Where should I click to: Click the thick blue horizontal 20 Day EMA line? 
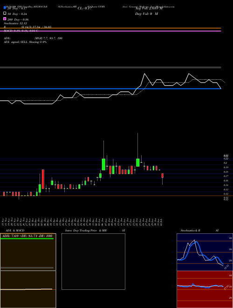click(x=110, y=89)
